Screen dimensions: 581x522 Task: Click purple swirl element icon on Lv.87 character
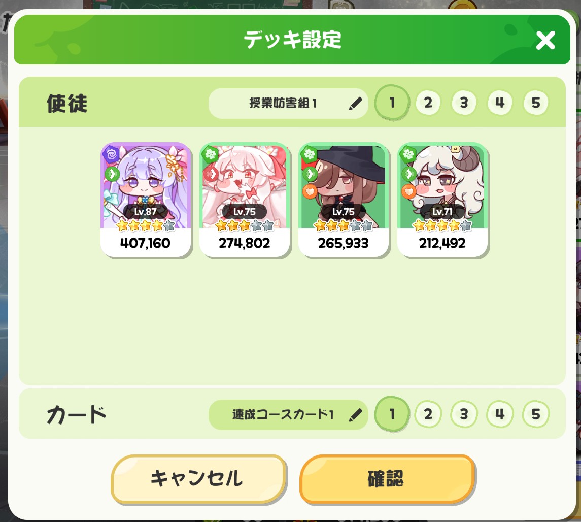click(111, 154)
